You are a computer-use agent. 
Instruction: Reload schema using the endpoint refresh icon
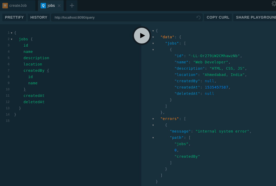[198, 18]
